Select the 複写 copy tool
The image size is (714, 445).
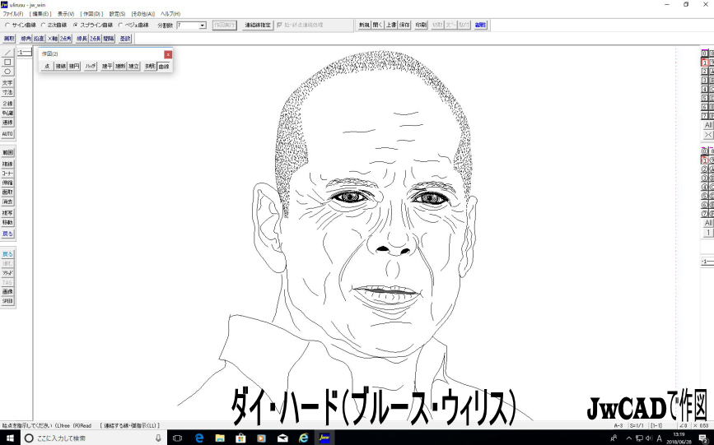[7, 213]
